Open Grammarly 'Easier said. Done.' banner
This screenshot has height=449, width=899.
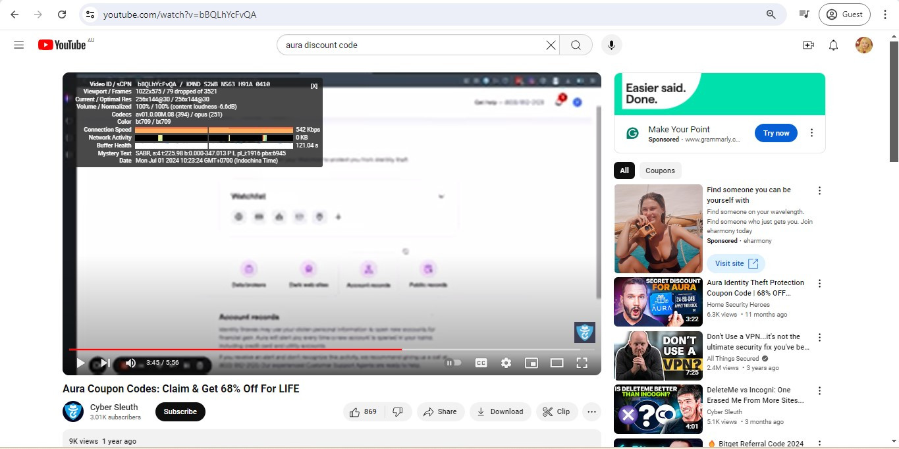coord(720,94)
